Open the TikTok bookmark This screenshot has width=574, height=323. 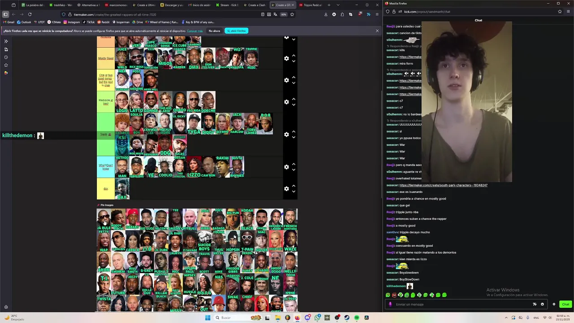pyautogui.click(x=88, y=22)
